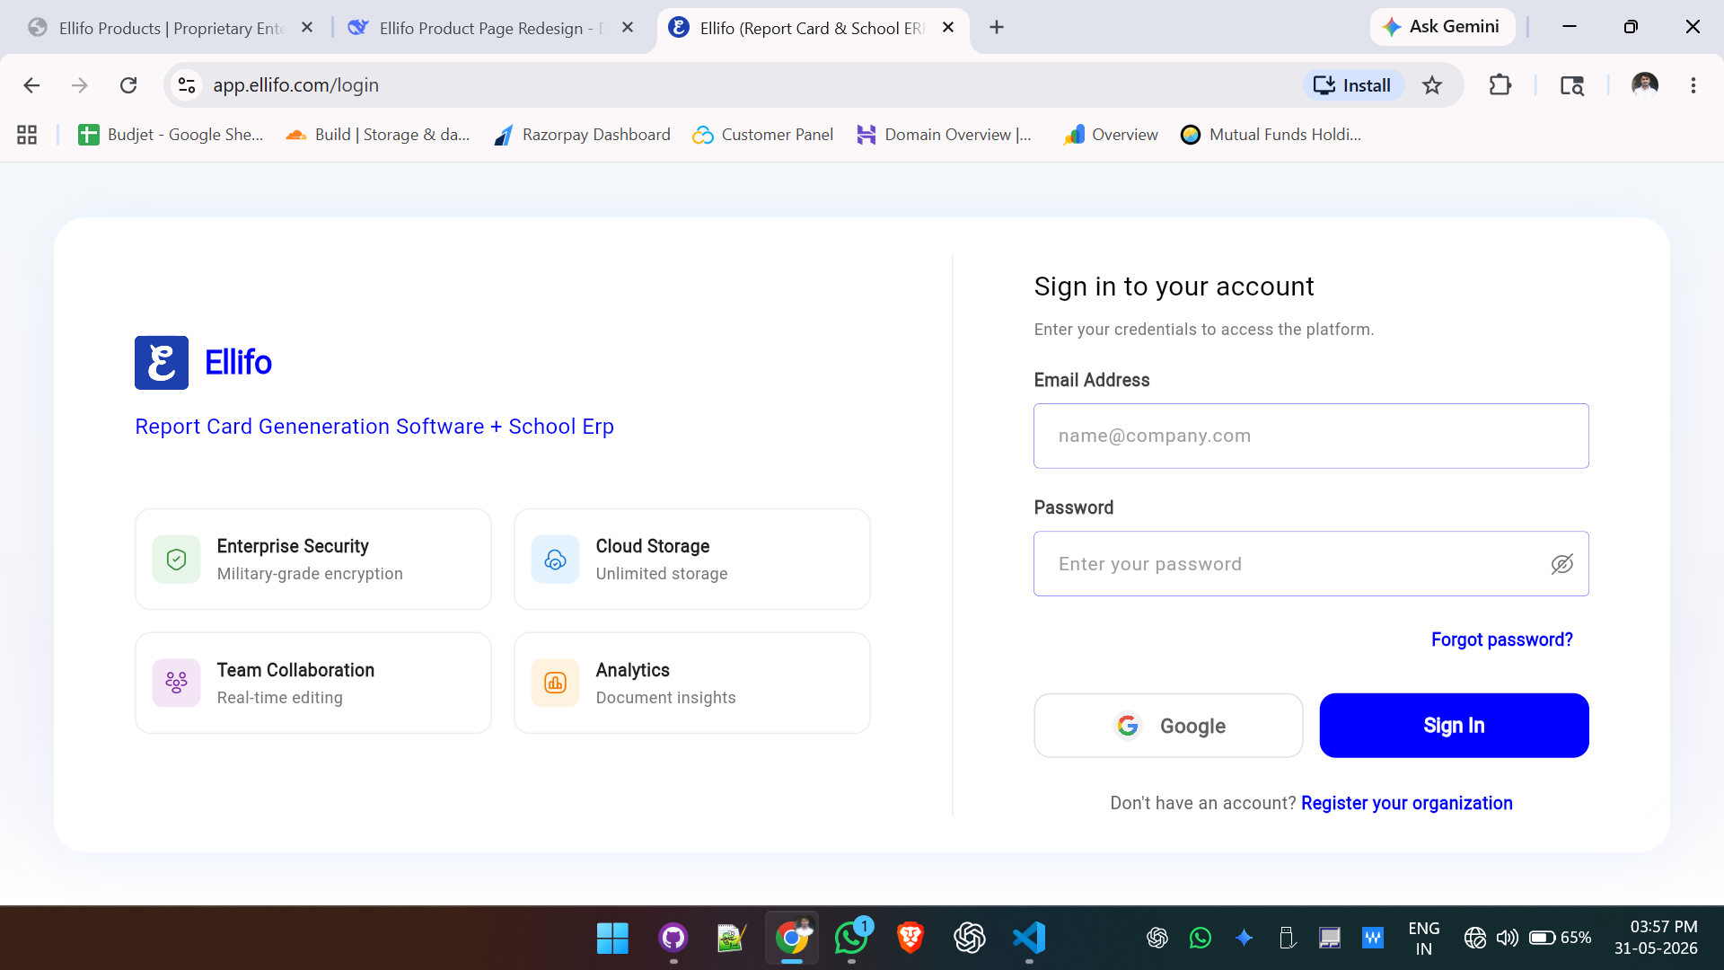Open a new browser tab
The image size is (1724, 970).
(x=997, y=28)
